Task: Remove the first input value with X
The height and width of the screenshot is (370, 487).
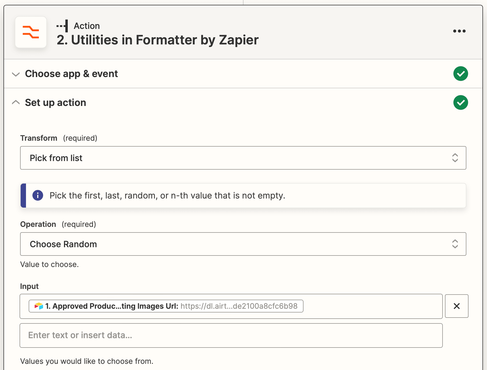Action: tap(456, 306)
